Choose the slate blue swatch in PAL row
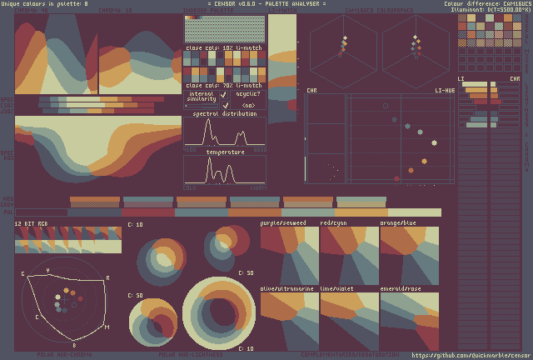Screen dimensions: 533x360 point(94,212)
